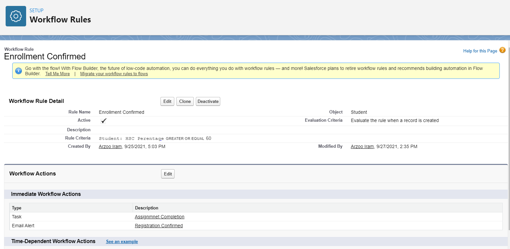510x249 pixels.
Task: Deactivate the workflow rule
Action: (208, 101)
